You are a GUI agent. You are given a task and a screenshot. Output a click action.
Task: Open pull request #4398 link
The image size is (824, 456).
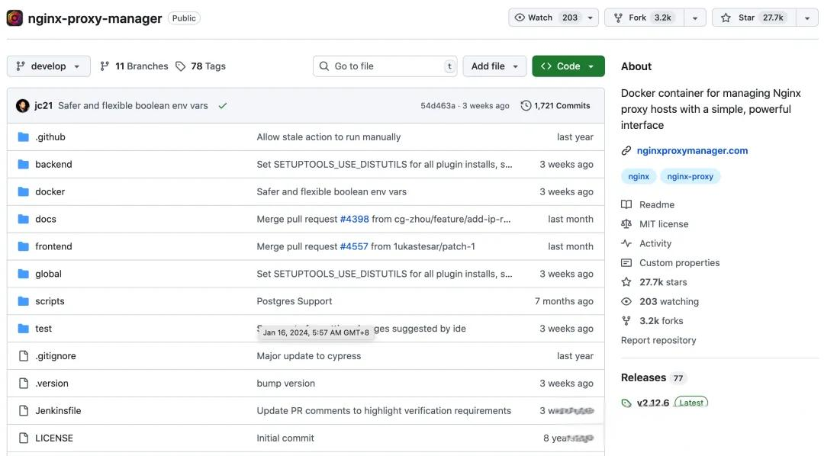click(x=354, y=219)
